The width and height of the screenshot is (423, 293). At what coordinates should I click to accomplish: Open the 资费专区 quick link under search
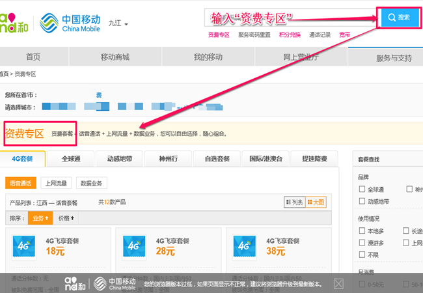(219, 35)
